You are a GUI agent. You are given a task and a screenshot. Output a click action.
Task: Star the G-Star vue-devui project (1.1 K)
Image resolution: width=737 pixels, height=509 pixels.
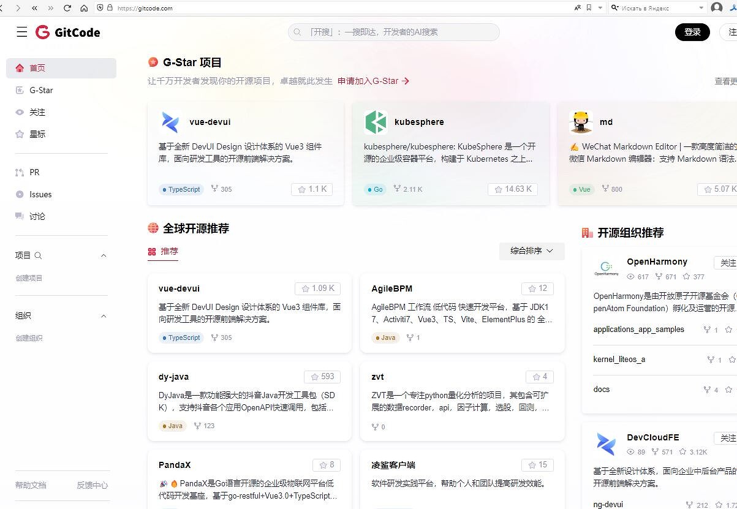point(312,189)
